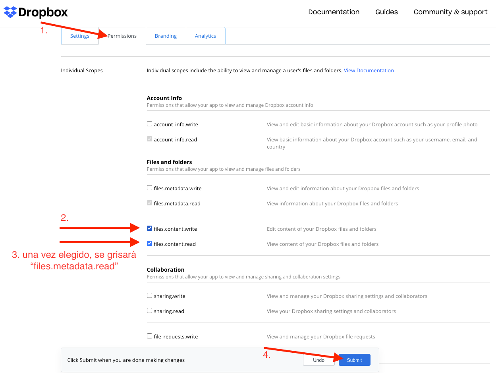This screenshot has height=373, width=496.
Task: Enable sharing.write checkbox
Action: tap(149, 296)
